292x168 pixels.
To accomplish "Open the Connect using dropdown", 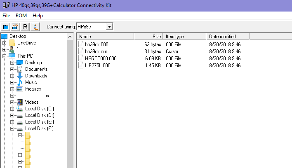I will click(110, 27).
